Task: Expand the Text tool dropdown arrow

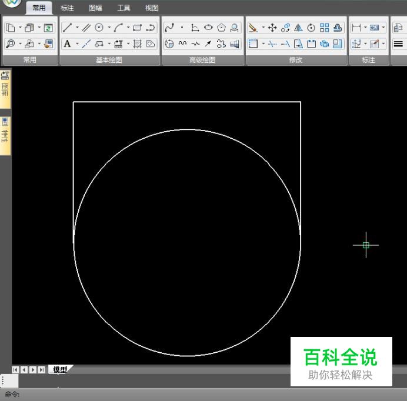Action: (77, 44)
